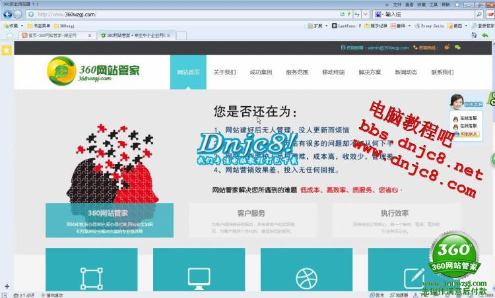Image resolution: width=495 pixels, height=298 pixels.
Task: Click the 猜你喜欢 status bar item
Action: click(52, 295)
